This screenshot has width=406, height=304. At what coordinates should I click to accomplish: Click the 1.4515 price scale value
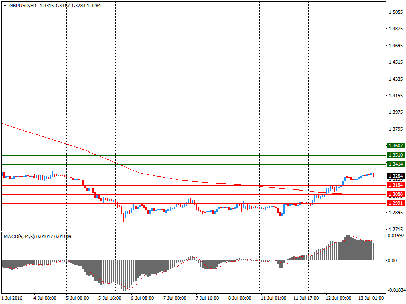[396, 62]
